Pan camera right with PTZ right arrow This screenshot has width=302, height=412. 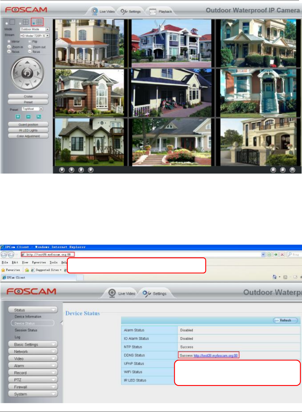point(38,73)
